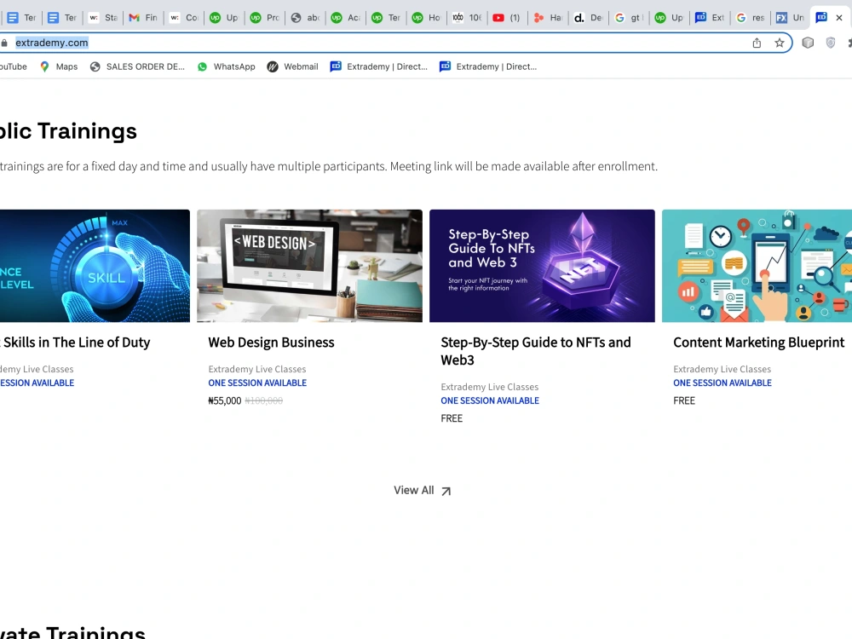852x639 pixels.
Task: Open the Maps bookmark
Action: [59, 66]
